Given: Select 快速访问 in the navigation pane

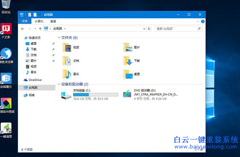Looking at the screenshot, I should pyautogui.click(x=33, y=38).
